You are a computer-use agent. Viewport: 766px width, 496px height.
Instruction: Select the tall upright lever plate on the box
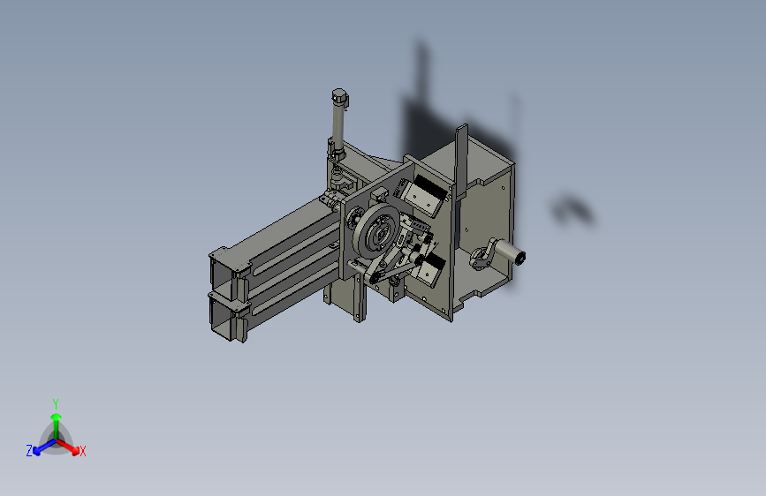[461, 162]
